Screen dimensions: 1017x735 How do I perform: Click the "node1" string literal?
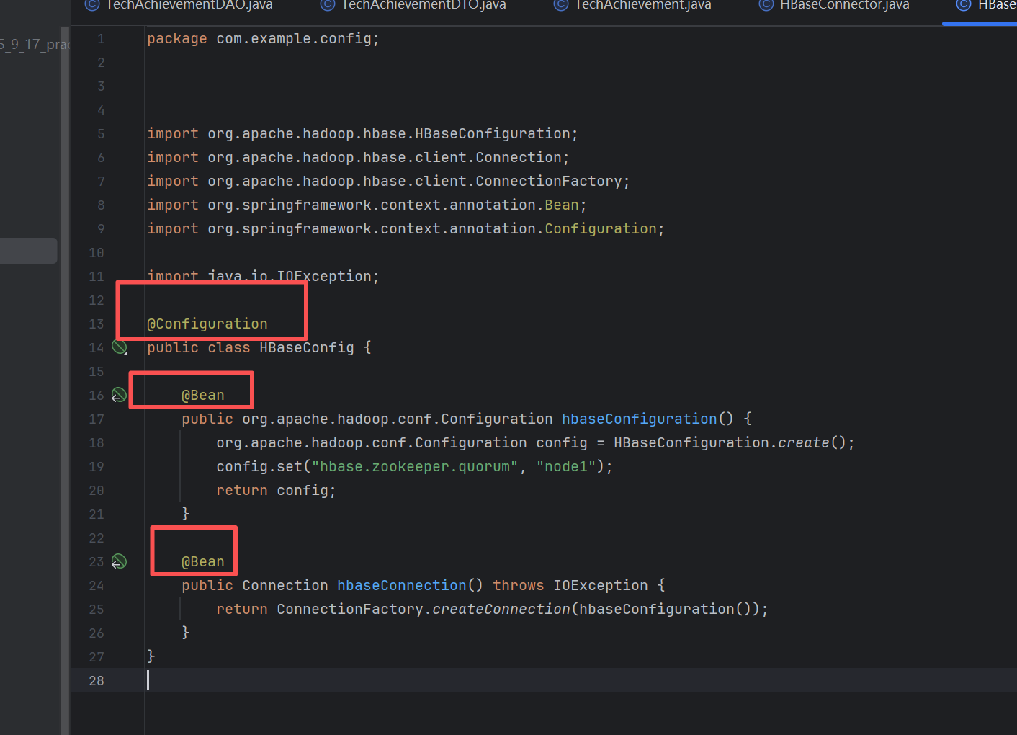[x=566, y=467]
